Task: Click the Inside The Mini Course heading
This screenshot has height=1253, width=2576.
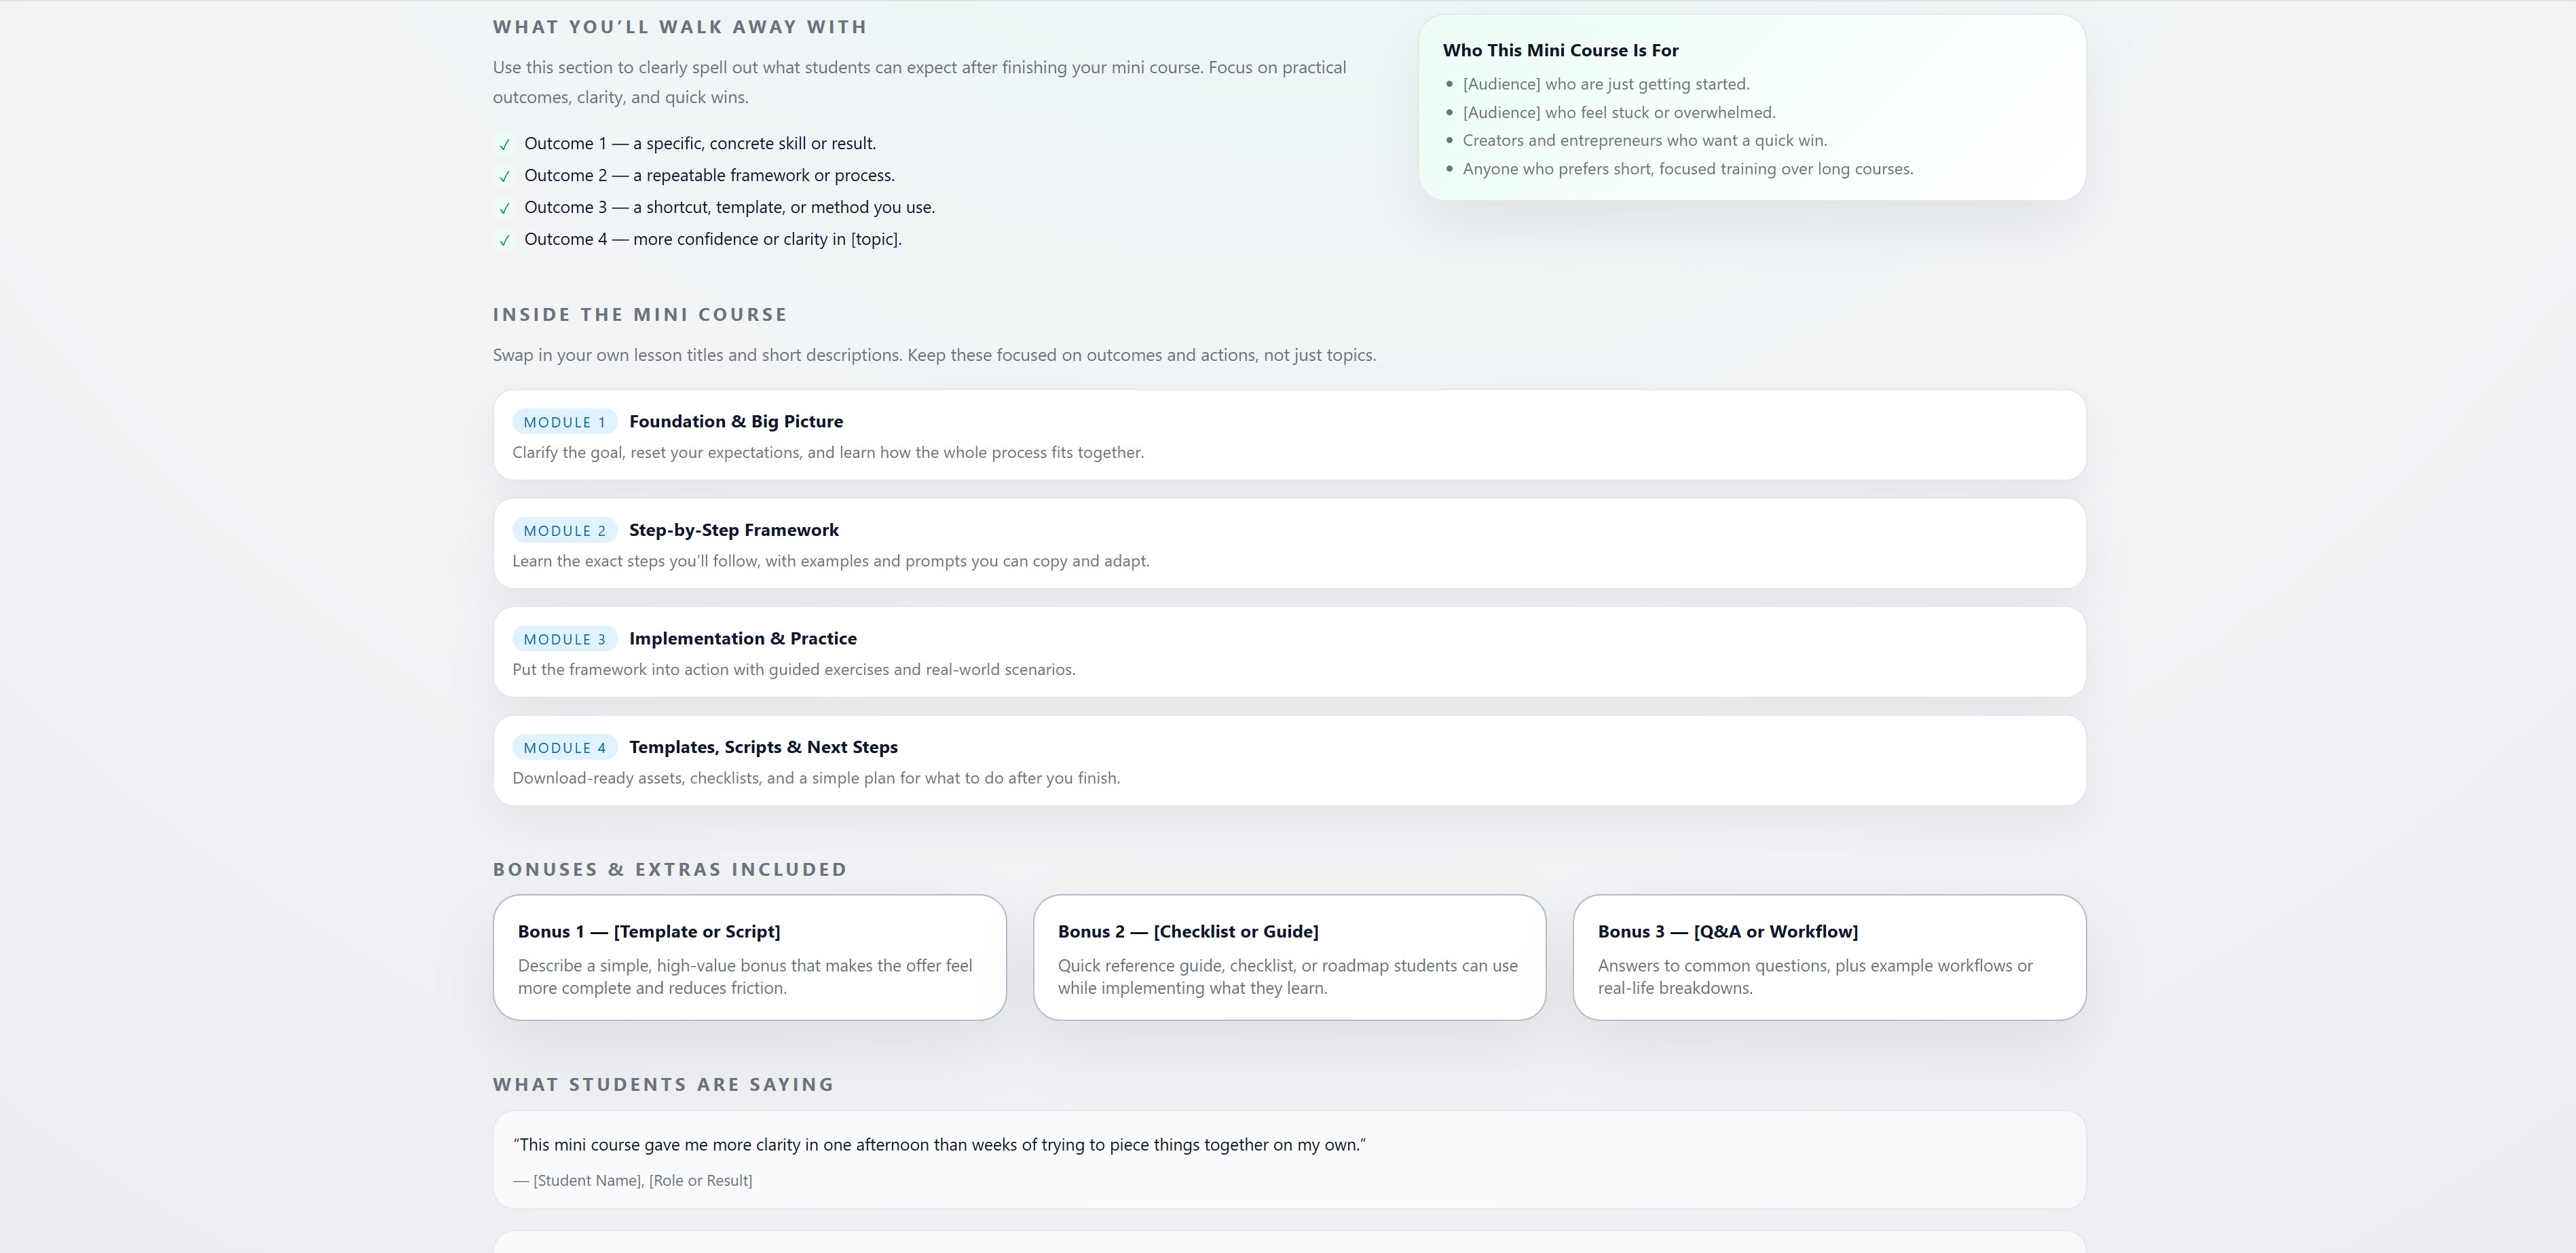Action: [x=639, y=315]
